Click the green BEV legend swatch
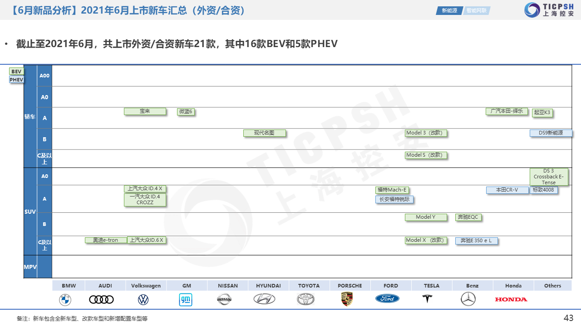Viewport: 581px width, 326px height. pyautogui.click(x=16, y=72)
